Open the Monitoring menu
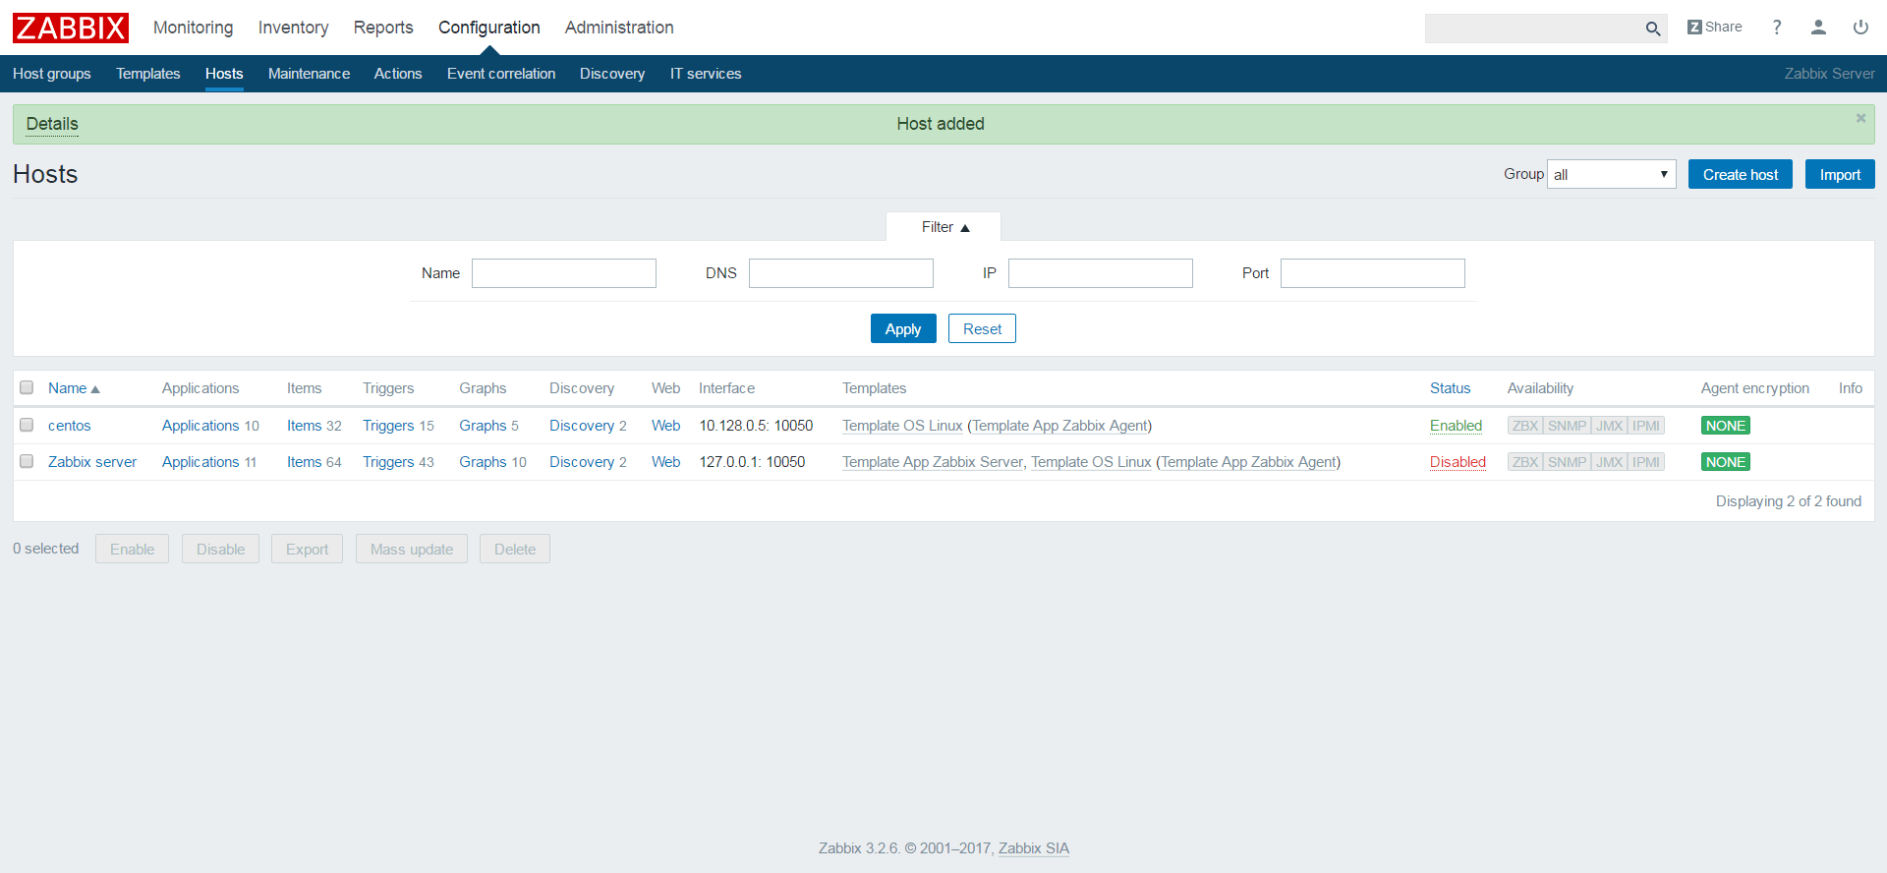 click(x=193, y=28)
